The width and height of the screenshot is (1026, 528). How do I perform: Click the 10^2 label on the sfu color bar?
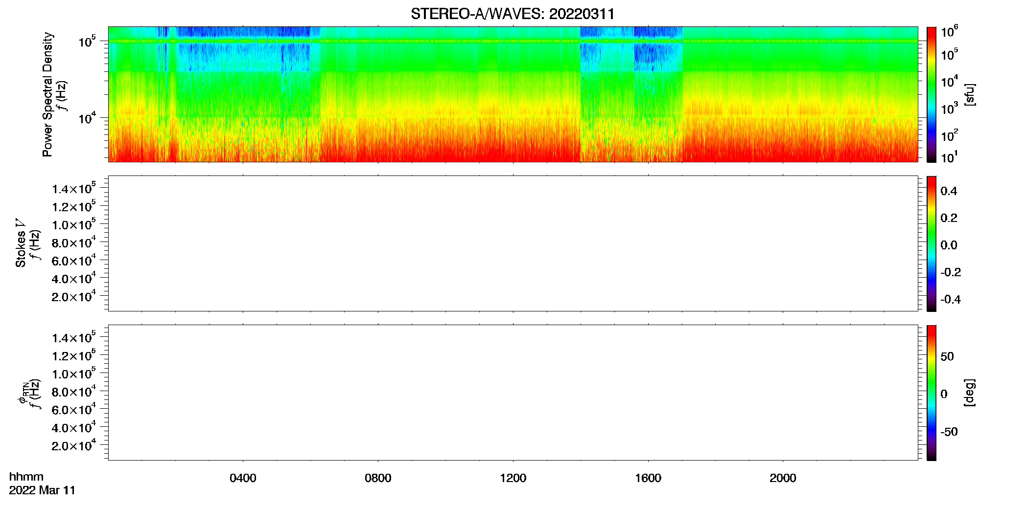click(950, 135)
